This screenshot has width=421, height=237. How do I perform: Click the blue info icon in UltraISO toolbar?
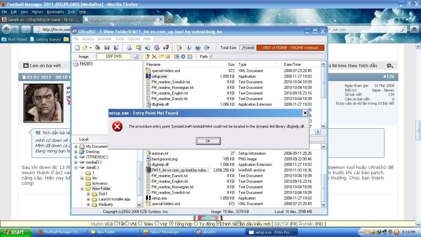click(x=189, y=48)
